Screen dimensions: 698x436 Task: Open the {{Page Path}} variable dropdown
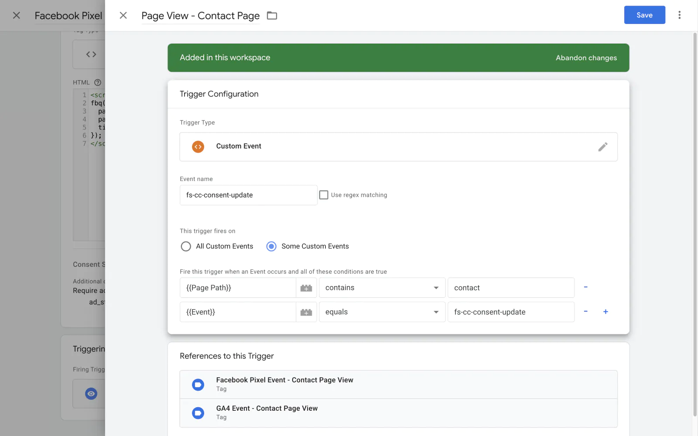coord(238,288)
